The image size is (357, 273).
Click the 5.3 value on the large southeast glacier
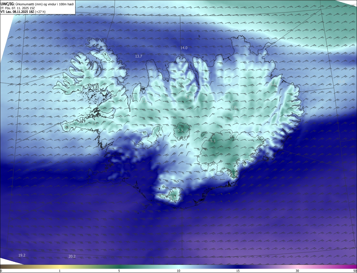pyautogui.click(x=213, y=141)
